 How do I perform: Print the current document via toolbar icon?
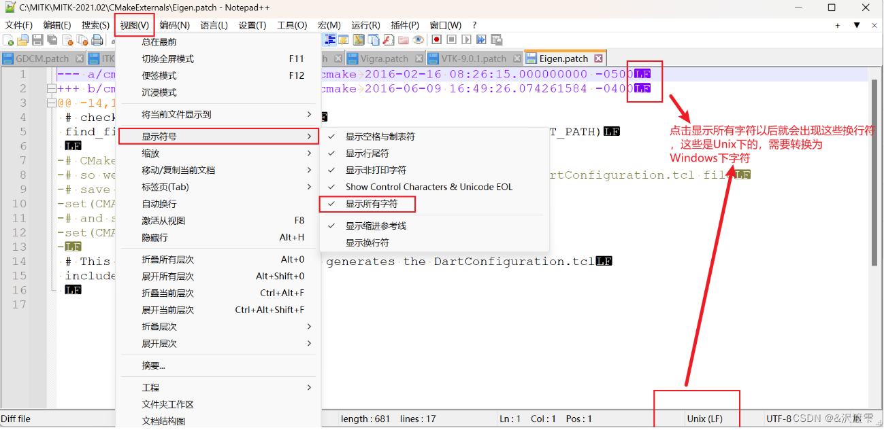97,39
